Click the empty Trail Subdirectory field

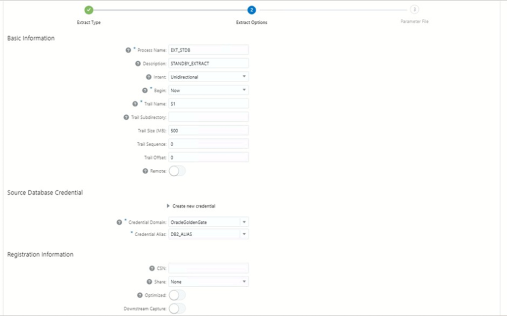point(208,117)
